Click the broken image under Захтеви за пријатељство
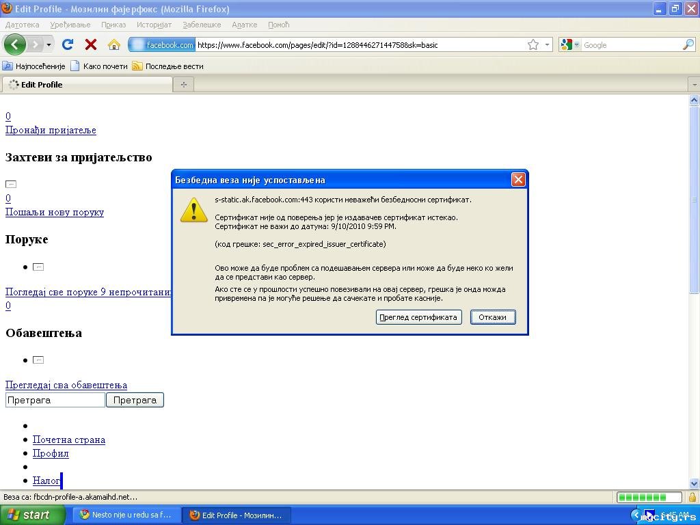The height and width of the screenshot is (525, 700). click(11, 184)
